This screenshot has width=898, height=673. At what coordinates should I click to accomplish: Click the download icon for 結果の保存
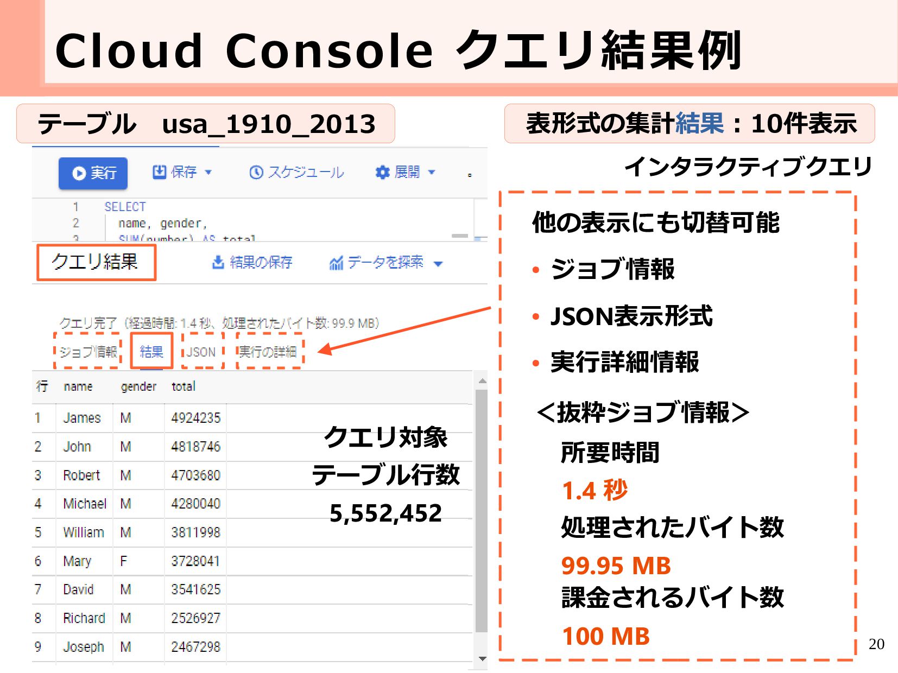218,263
